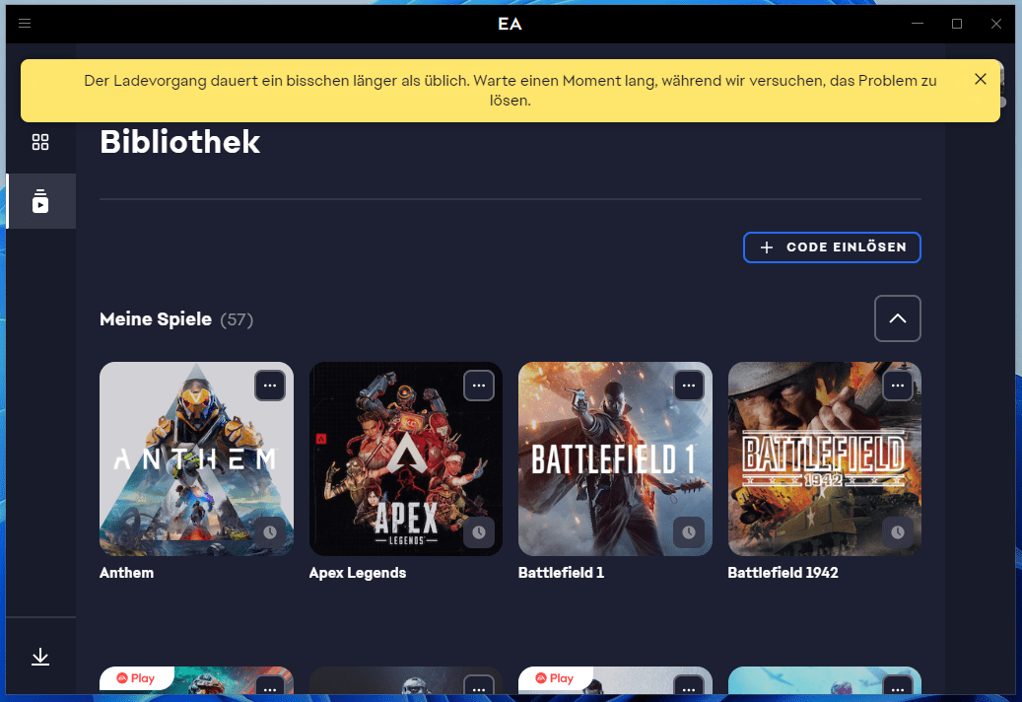
Task: Click the Anthem title text
Action: 126,573
